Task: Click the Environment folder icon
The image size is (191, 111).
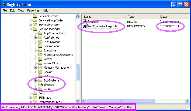Action: click(40, 46)
